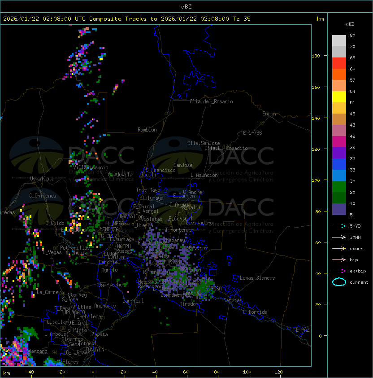Click the 'L_Asuncion' map label
The width and height of the screenshot is (373, 378).
(204, 175)
